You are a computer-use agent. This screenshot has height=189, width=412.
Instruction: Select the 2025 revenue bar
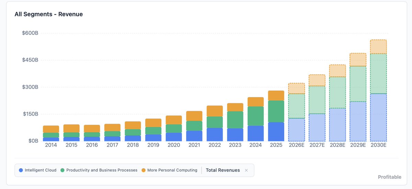[x=276, y=116]
